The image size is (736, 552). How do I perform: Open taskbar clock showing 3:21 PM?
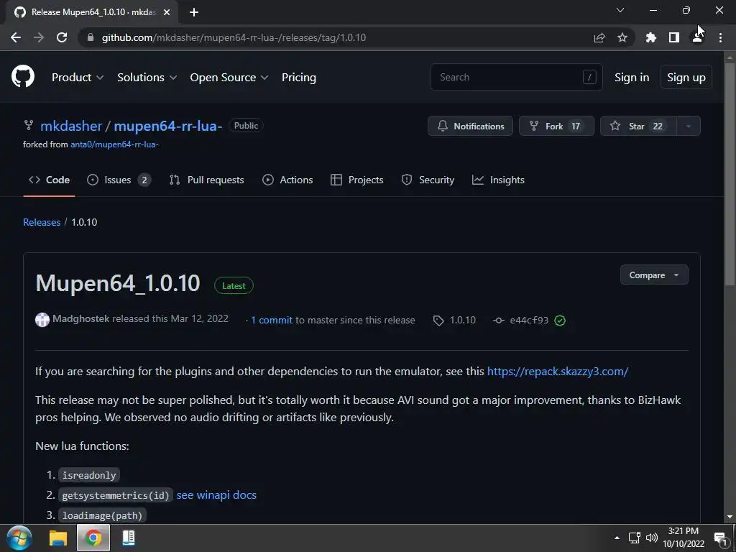(x=684, y=538)
